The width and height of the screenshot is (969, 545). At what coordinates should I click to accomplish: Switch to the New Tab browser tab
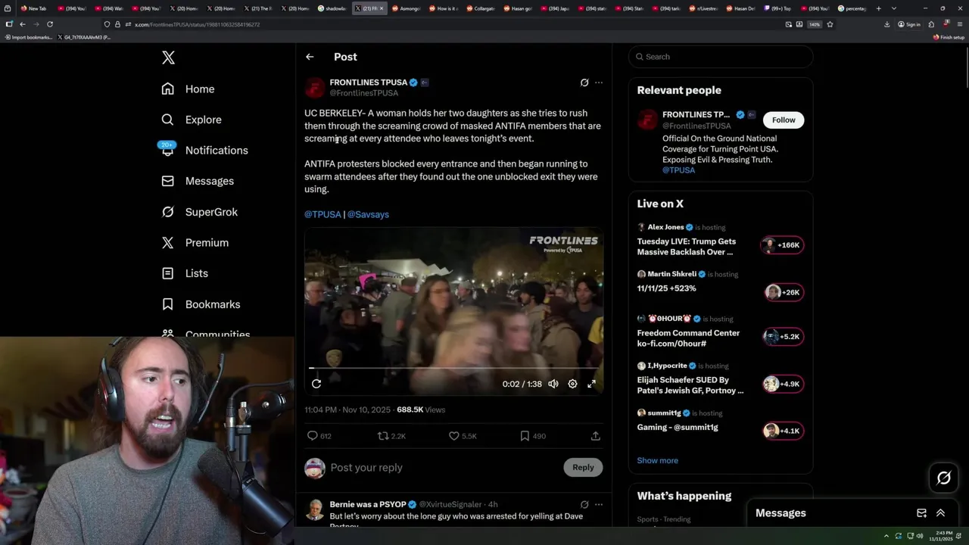(34, 8)
